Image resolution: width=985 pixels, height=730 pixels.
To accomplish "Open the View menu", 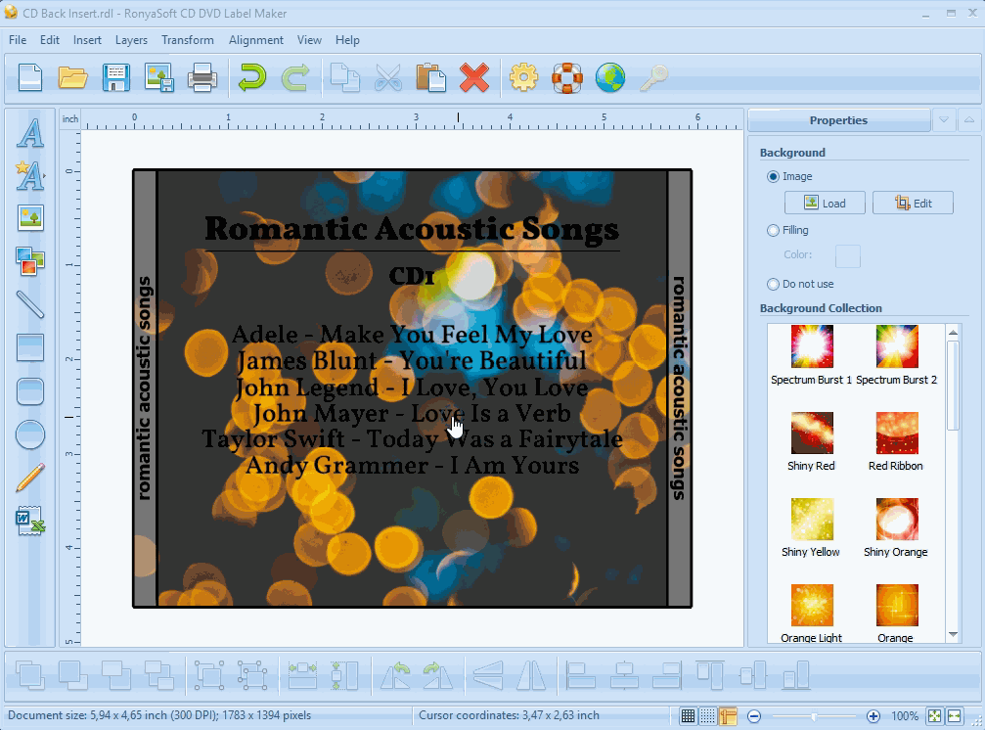I will (309, 40).
